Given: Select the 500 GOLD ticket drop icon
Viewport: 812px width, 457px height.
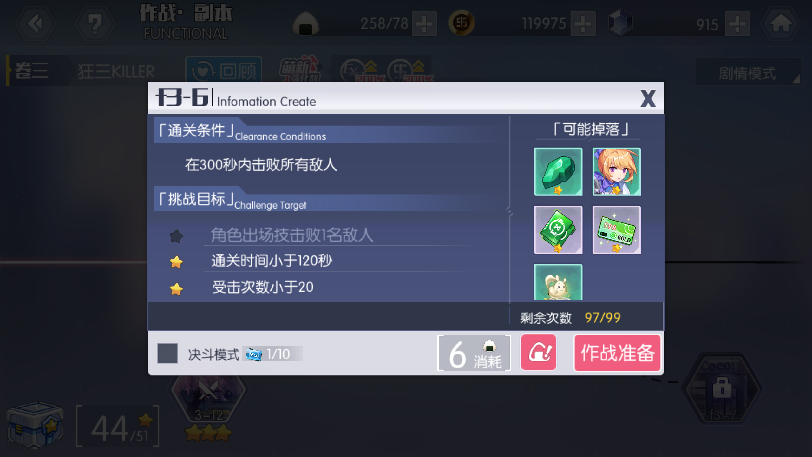Looking at the screenshot, I should click(617, 230).
